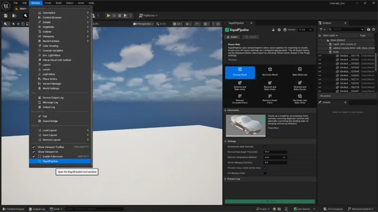Click the Save icon in main toolbar

[6, 16]
